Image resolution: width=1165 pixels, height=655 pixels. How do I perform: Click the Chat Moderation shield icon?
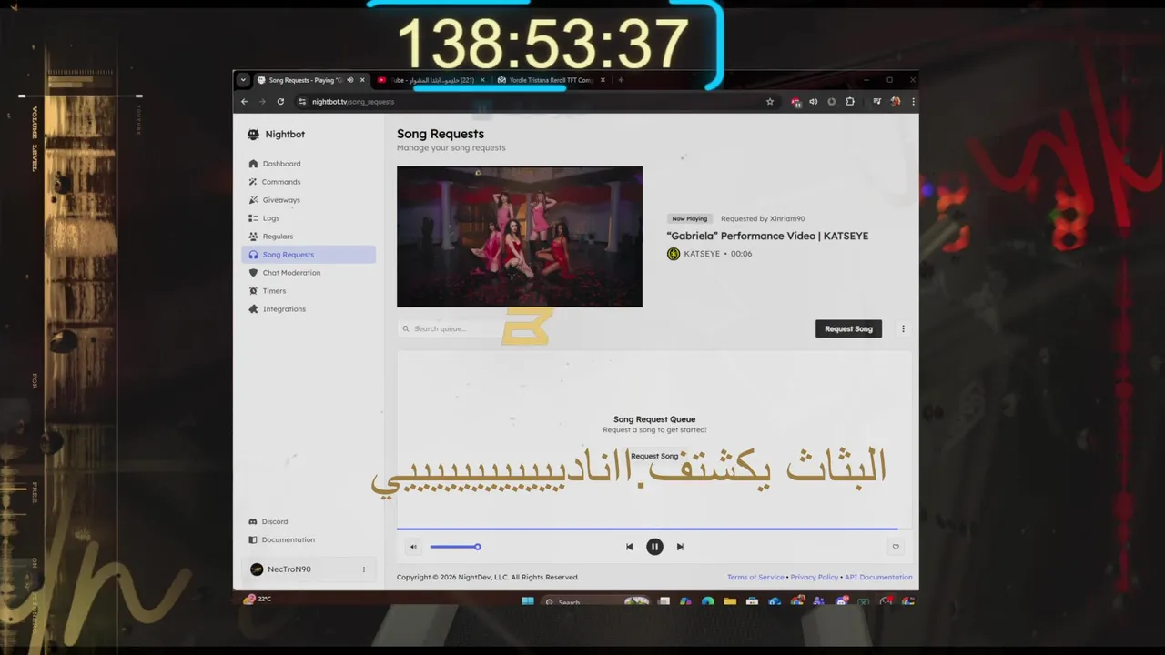click(253, 273)
